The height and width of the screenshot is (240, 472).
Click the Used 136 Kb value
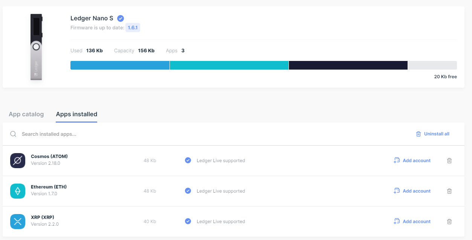coord(94,50)
